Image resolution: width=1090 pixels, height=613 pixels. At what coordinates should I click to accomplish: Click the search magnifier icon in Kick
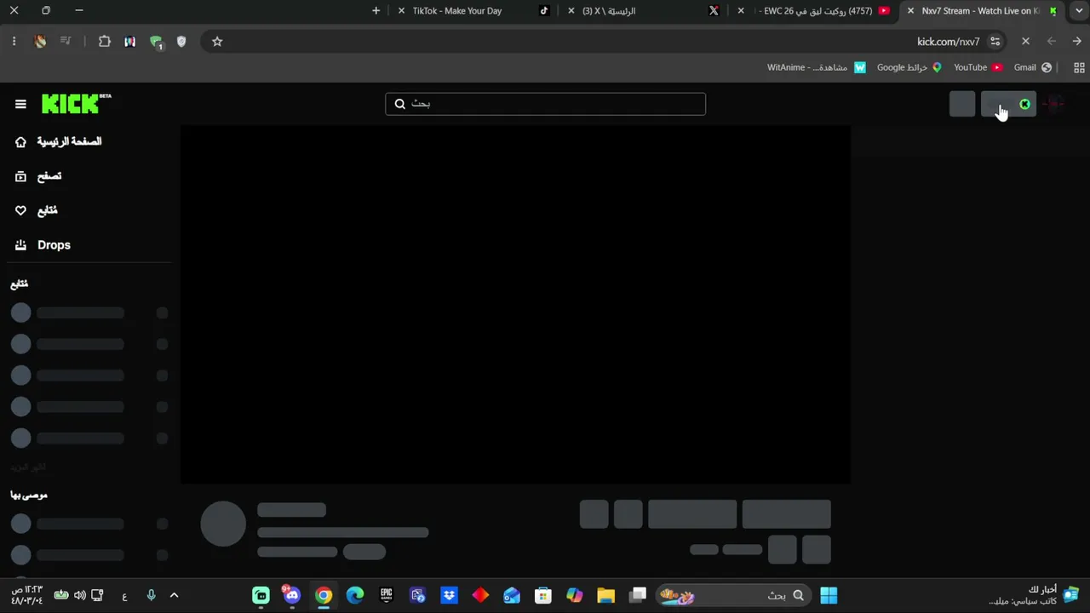point(400,104)
